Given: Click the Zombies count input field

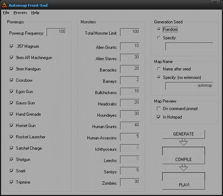Looking at the screenshot, I should tap(130, 182).
